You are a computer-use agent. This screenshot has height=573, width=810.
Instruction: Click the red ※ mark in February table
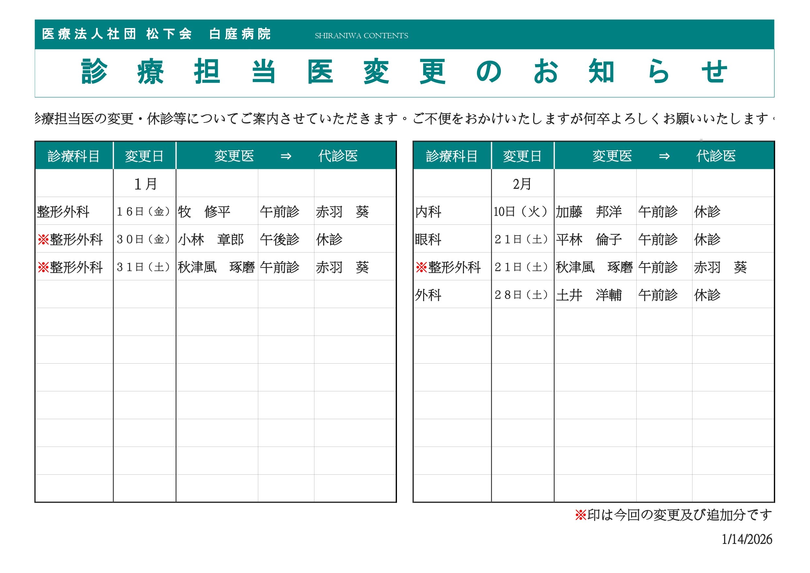pyautogui.click(x=421, y=267)
